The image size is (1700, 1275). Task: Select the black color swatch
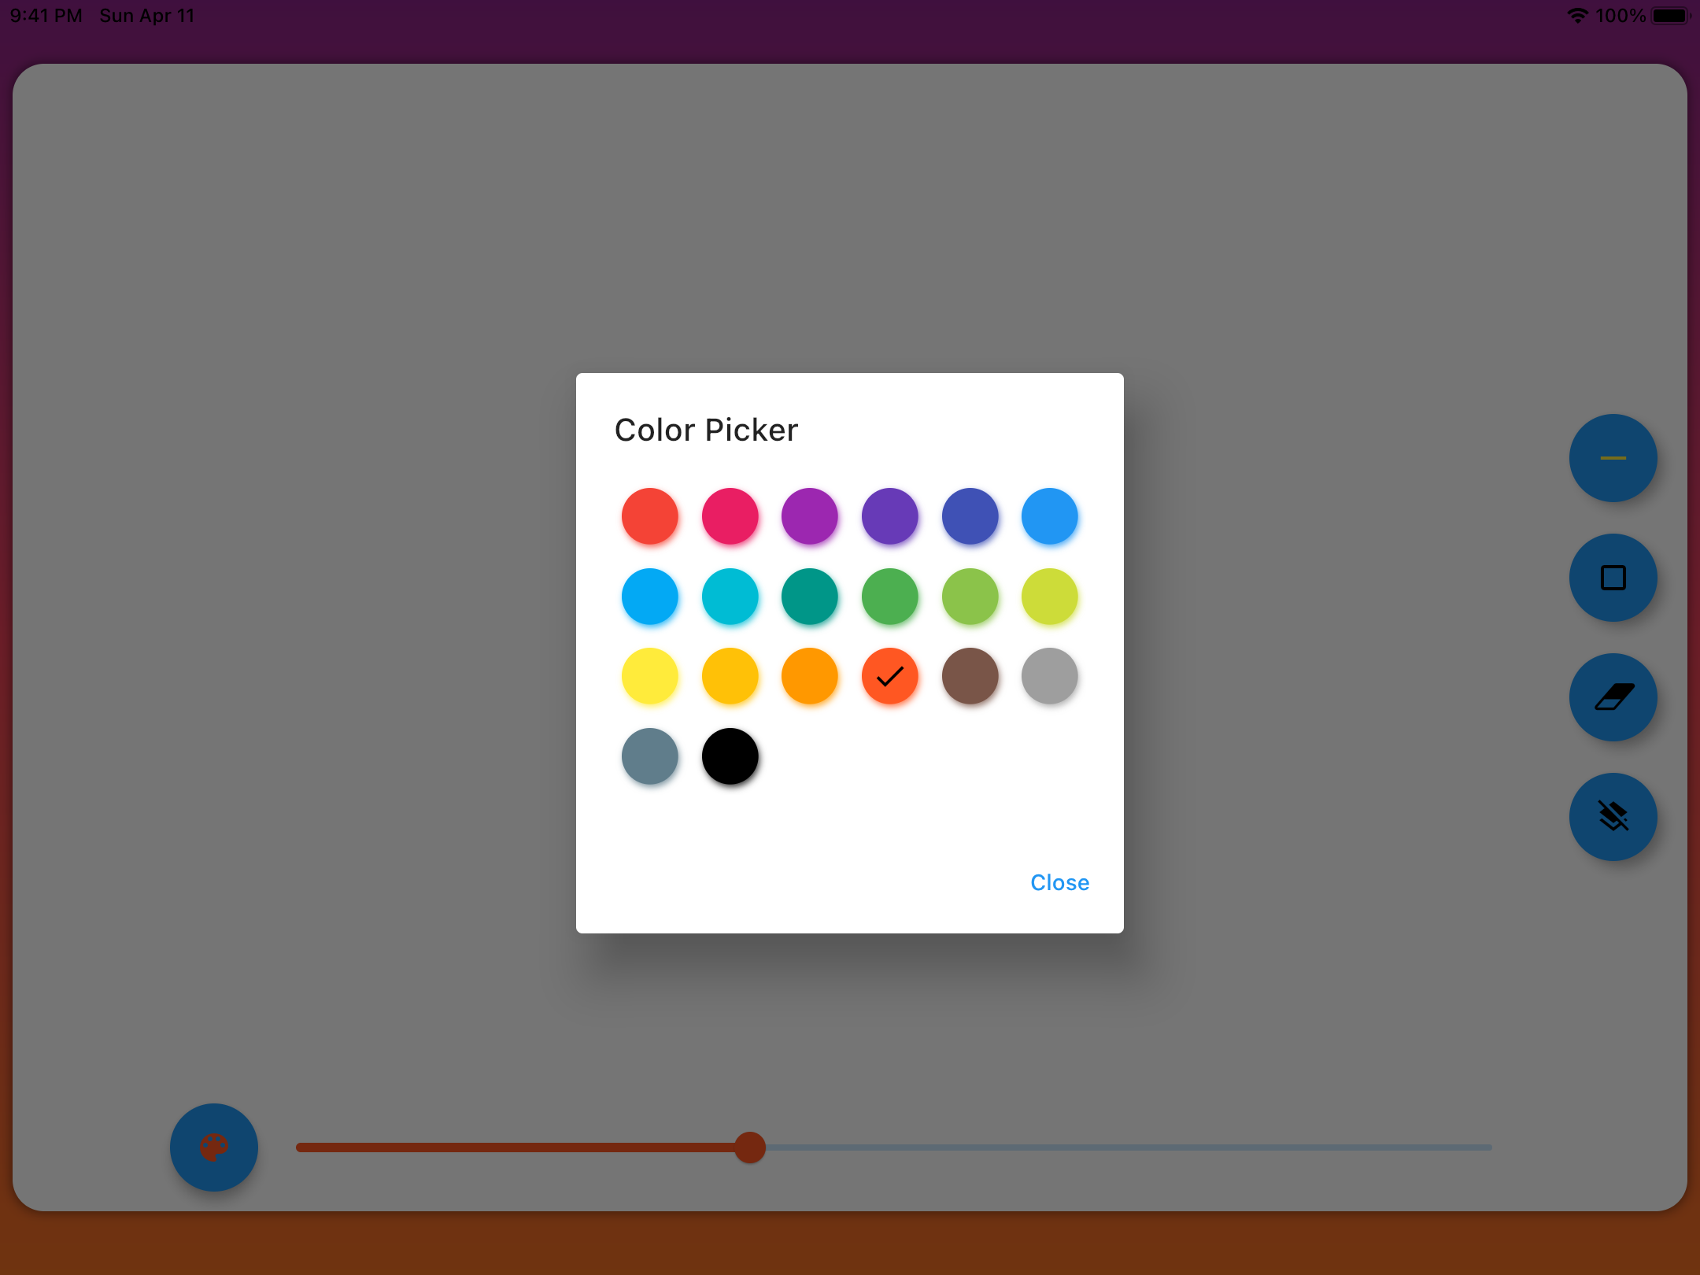coord(730,756)
